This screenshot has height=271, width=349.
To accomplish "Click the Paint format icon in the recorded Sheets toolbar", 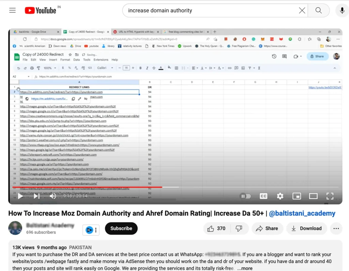I will coord(39,68).
